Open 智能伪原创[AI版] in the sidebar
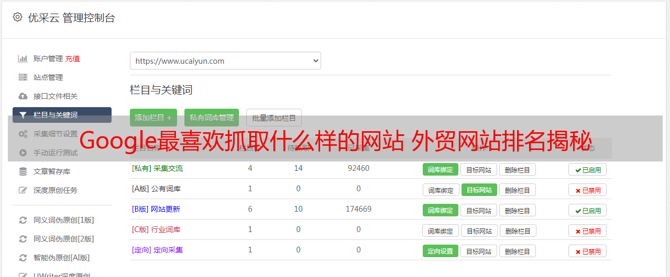The width and height of the screenshot is (670, 277). pos(62,258)
